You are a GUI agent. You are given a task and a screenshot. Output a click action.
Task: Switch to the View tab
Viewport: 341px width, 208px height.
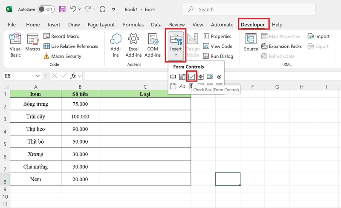pyautogui.click(x=198, y=25)
